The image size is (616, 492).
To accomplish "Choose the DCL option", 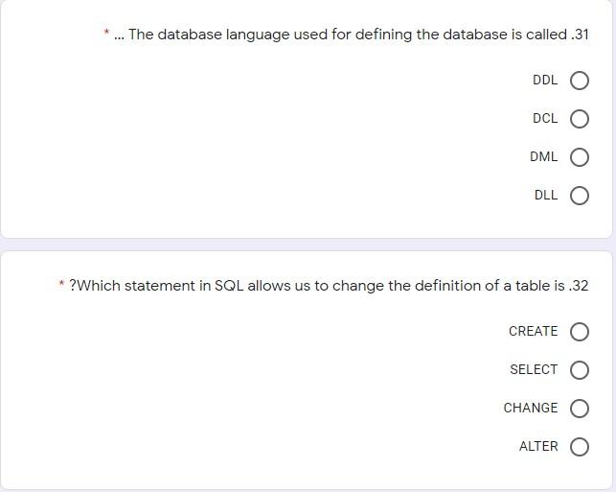I will pos(579,119).
